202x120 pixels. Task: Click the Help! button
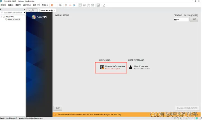point(194,19)
